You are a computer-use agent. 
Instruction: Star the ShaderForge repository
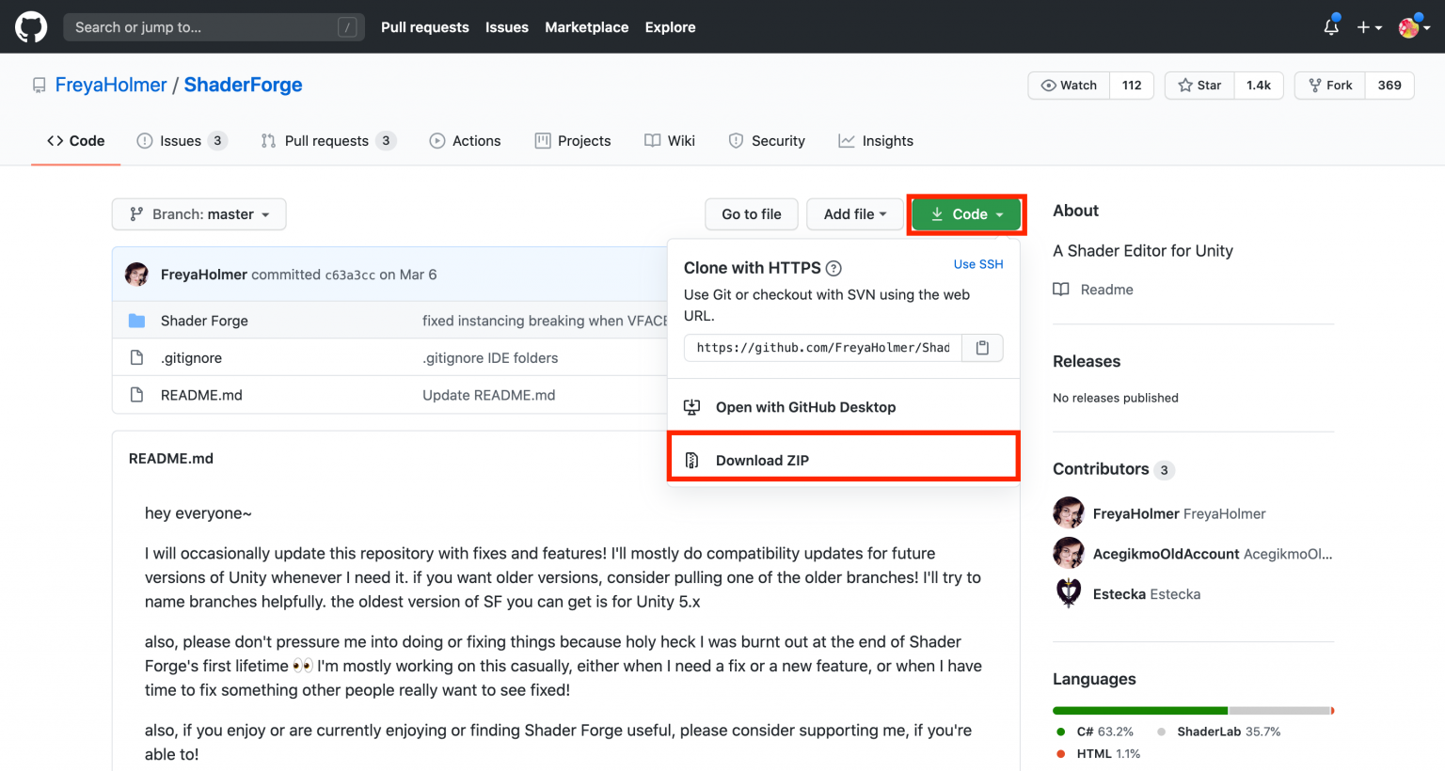click(1199, 86)
